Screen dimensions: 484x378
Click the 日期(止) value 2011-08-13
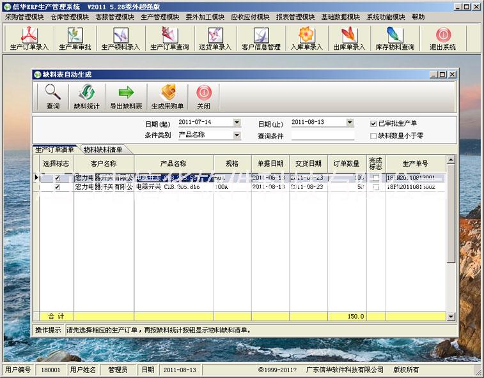[308, 122]
